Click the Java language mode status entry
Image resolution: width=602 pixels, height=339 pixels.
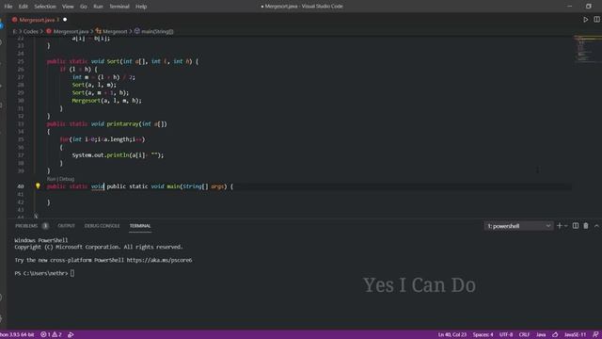pyautogui.click(x=541, y=335)
